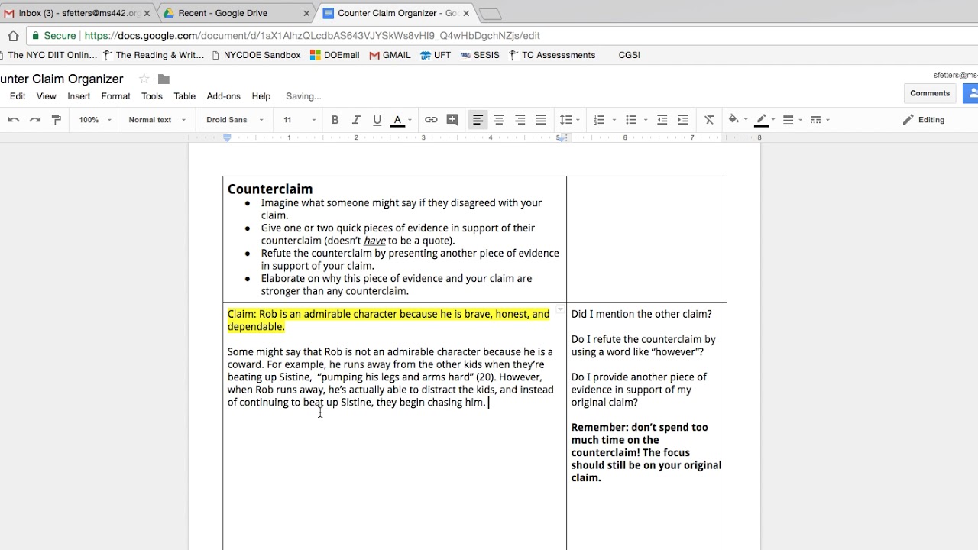Open the bulleted list options arrow

point(646,120)
